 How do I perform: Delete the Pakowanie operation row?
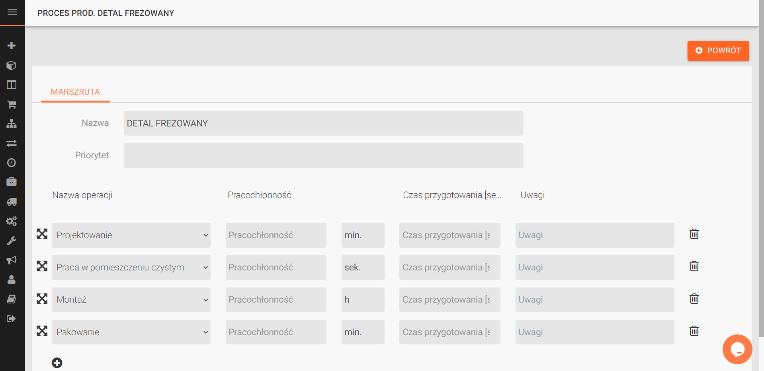click(x=694, y=331)
